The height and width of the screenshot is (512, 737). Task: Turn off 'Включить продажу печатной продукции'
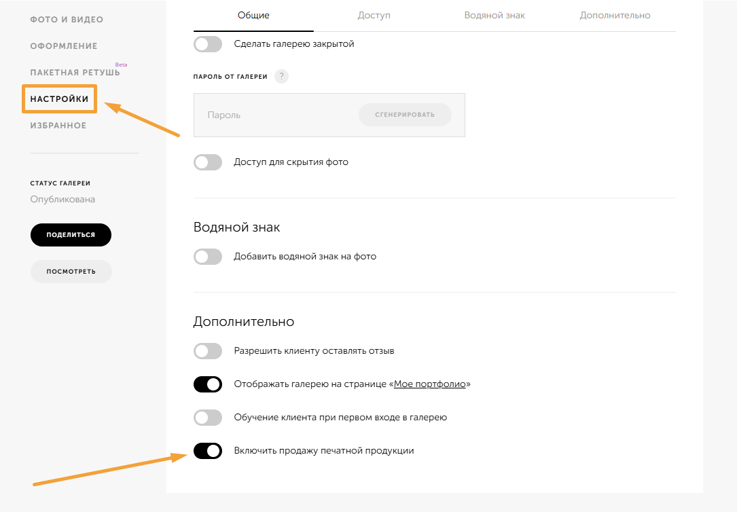[208, 451]
